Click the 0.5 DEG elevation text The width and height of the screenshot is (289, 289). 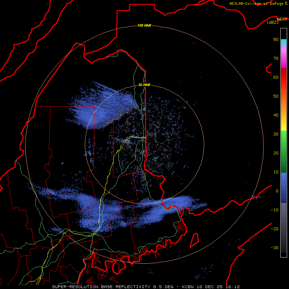point(163,287)
